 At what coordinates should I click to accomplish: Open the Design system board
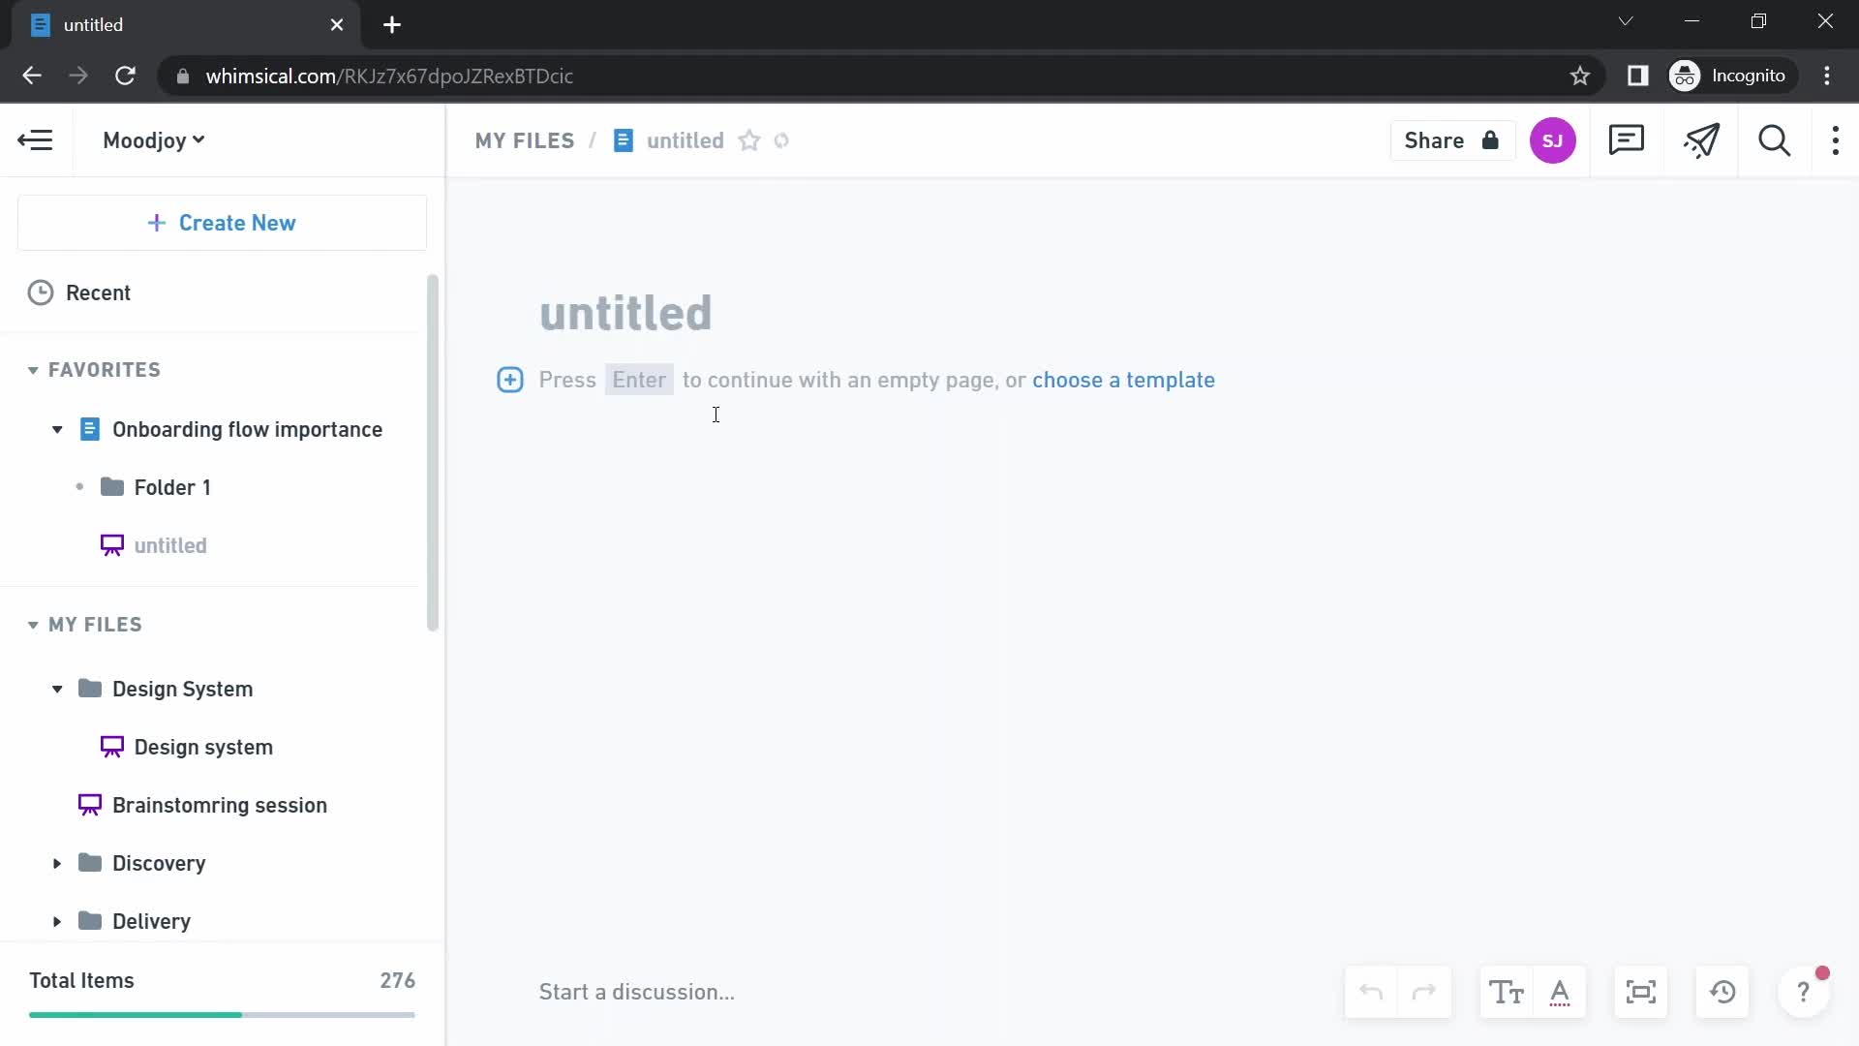[x=203, y=747]
